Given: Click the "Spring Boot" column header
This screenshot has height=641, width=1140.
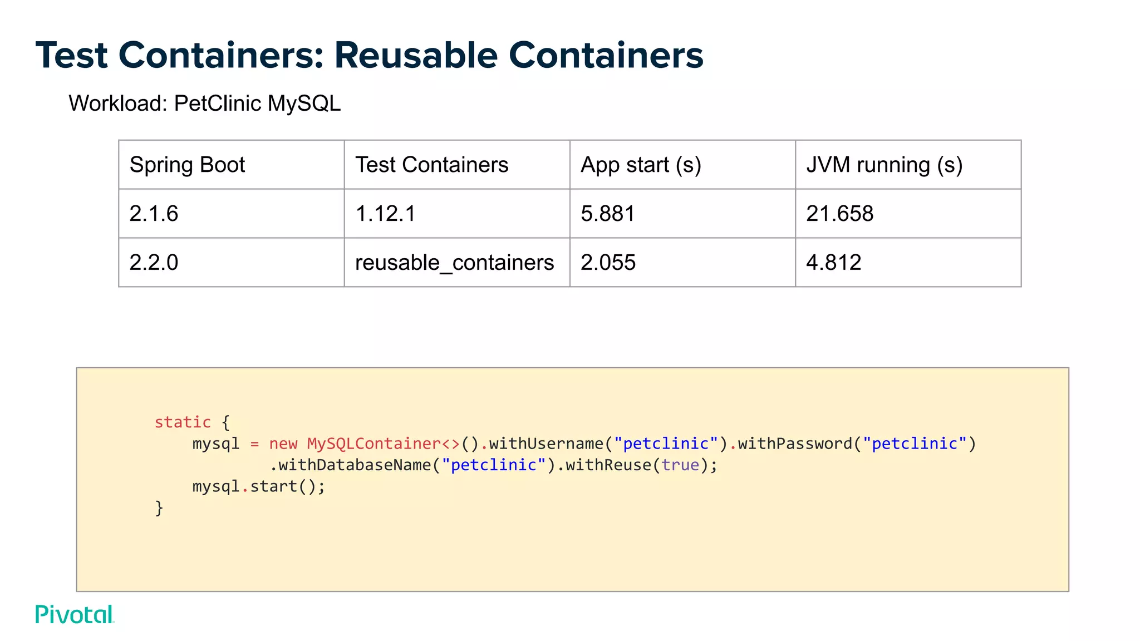Looking at the screenshot, I should 232,165.
